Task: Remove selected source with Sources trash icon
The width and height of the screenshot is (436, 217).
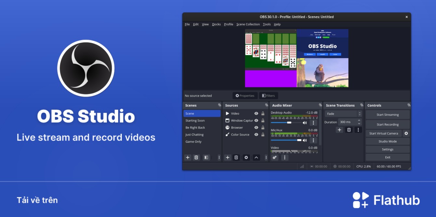Action: coord(236,157)
